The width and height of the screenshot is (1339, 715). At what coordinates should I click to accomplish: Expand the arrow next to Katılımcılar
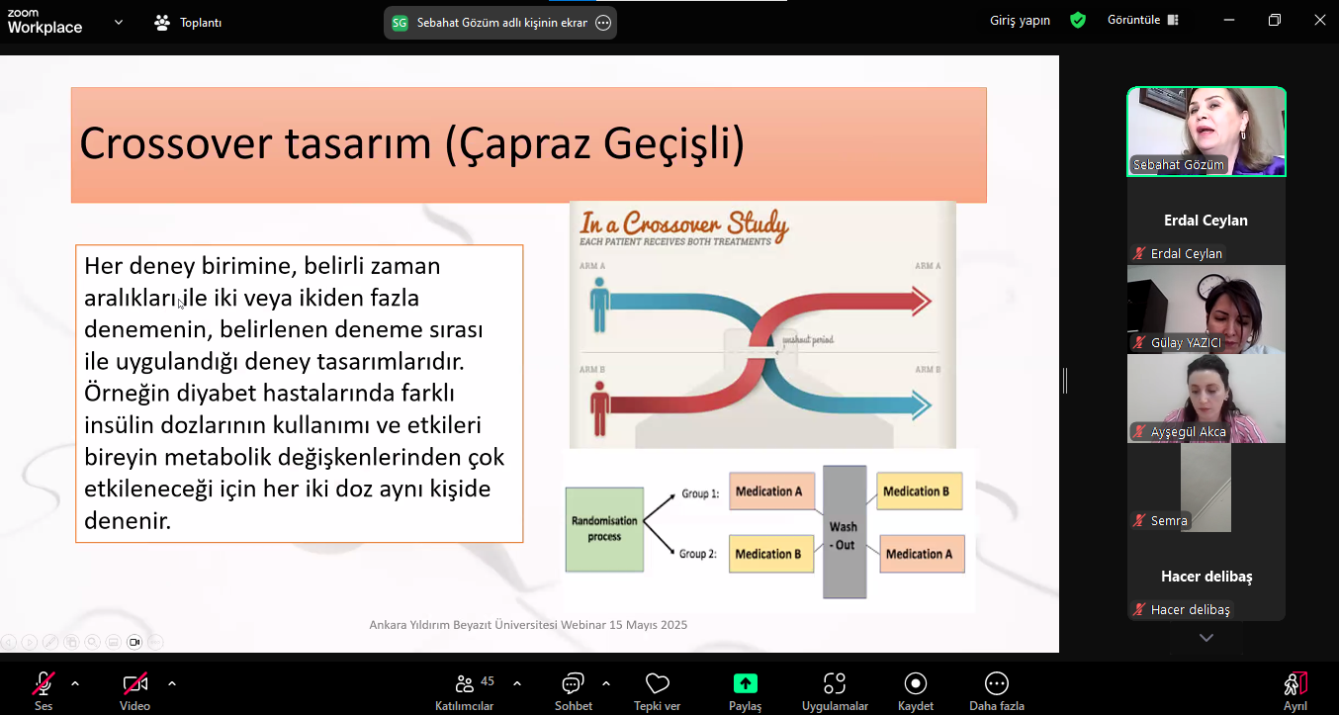[x=517, y=683]
